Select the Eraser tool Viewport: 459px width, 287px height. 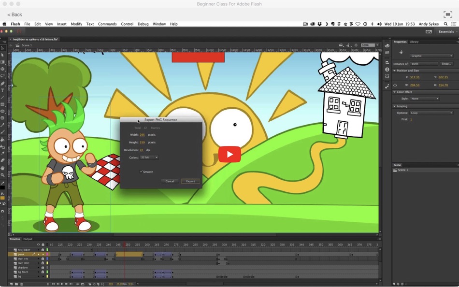(2, 160)
